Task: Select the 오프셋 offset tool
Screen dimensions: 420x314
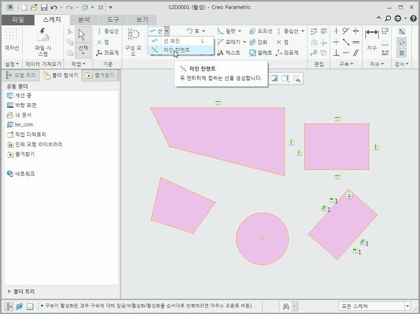Action: coord(261,31)
